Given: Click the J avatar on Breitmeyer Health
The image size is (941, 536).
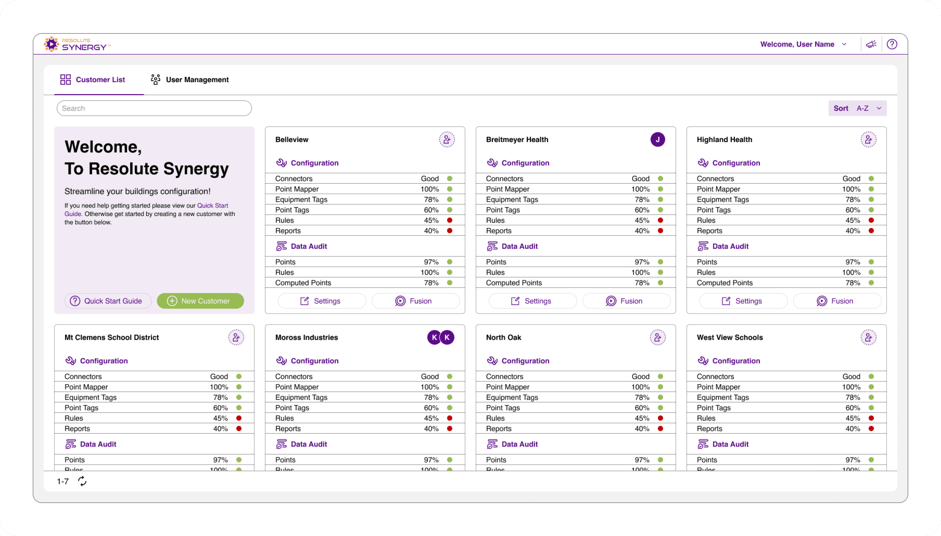Looking at the screenshot, I should (657, 139).
